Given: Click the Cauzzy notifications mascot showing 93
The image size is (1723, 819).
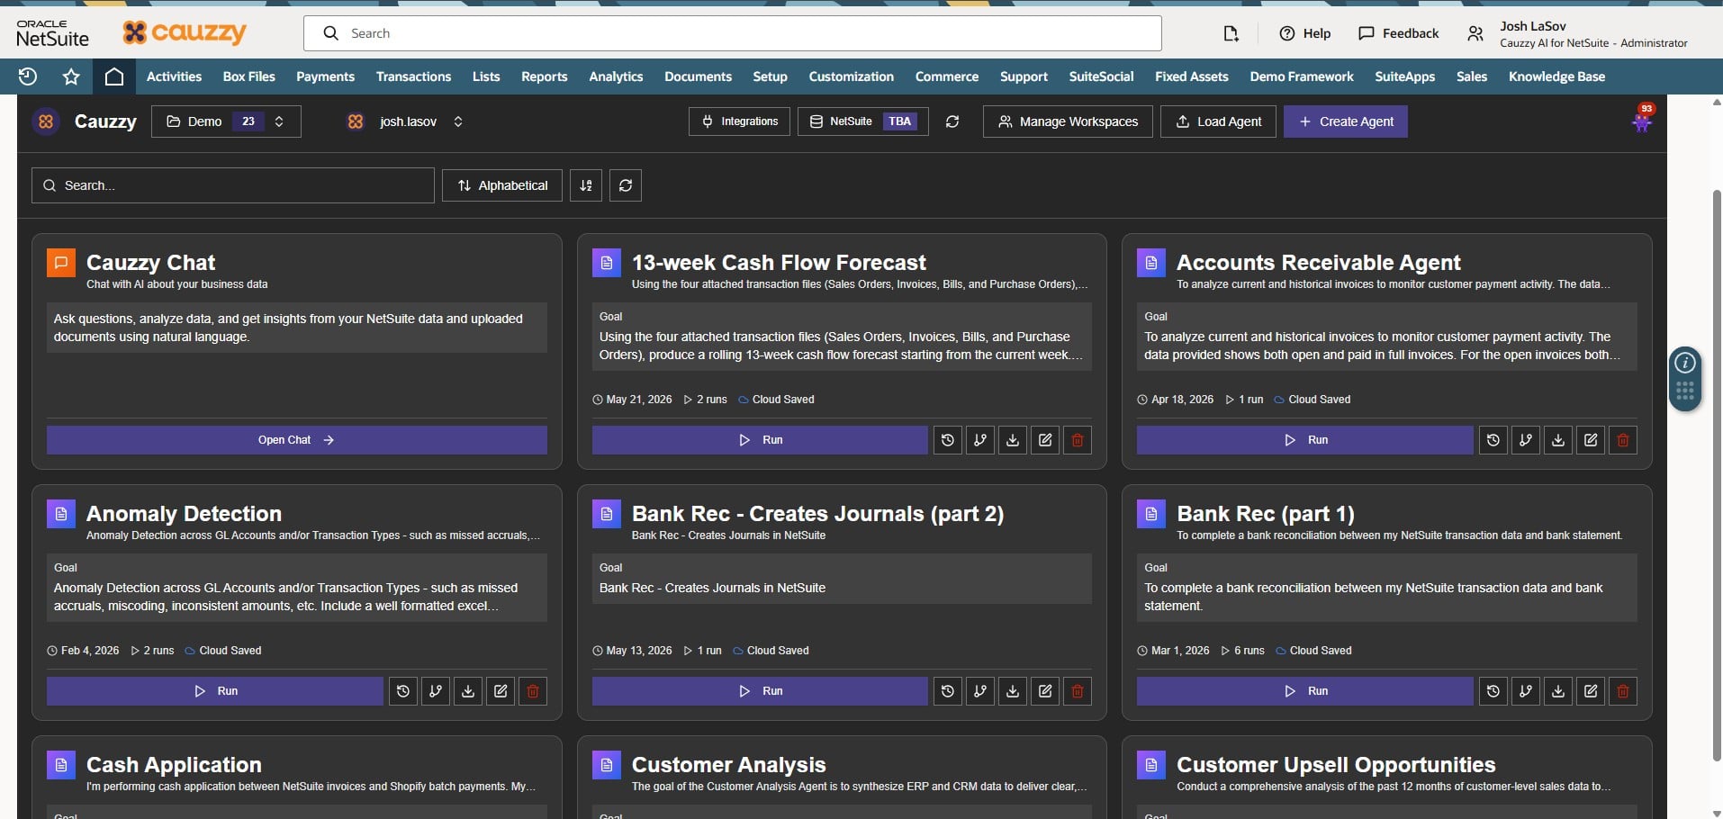Looking at the screenshot, I should coord(1643,120).
